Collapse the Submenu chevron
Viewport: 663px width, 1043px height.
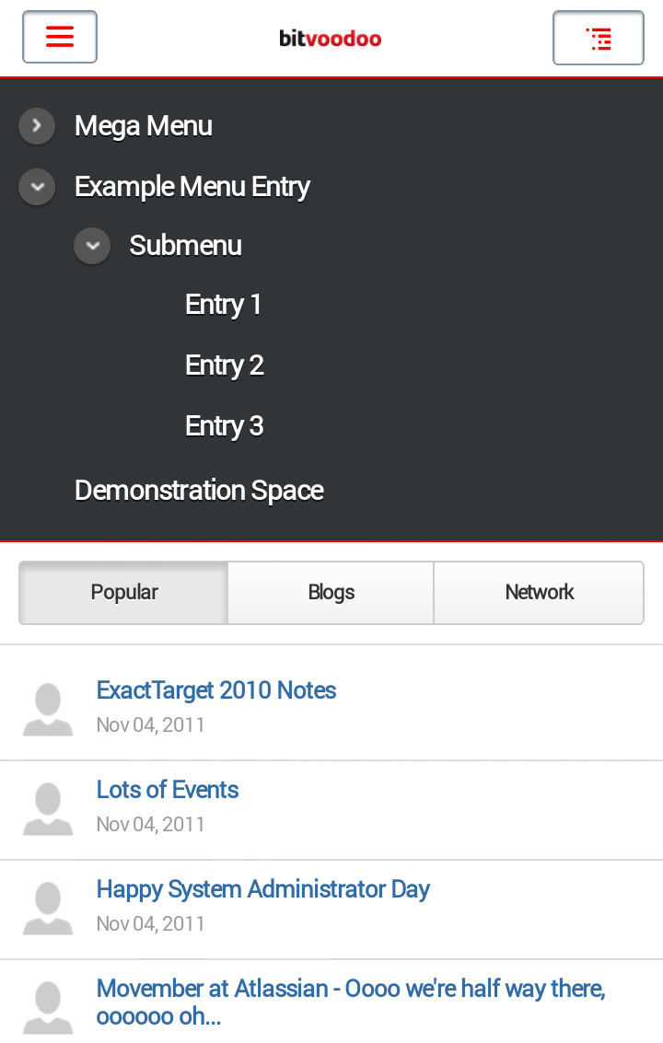pyautogui.click(x=92, y=246)
